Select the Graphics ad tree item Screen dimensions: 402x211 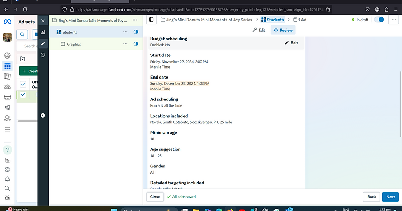(74, 44)
